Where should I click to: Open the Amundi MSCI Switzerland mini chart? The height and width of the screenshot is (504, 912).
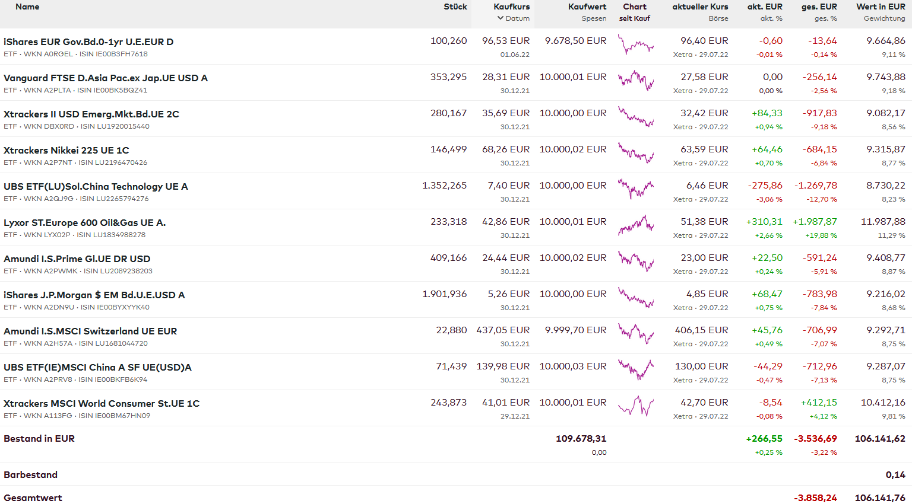click(x=635, y=334)
